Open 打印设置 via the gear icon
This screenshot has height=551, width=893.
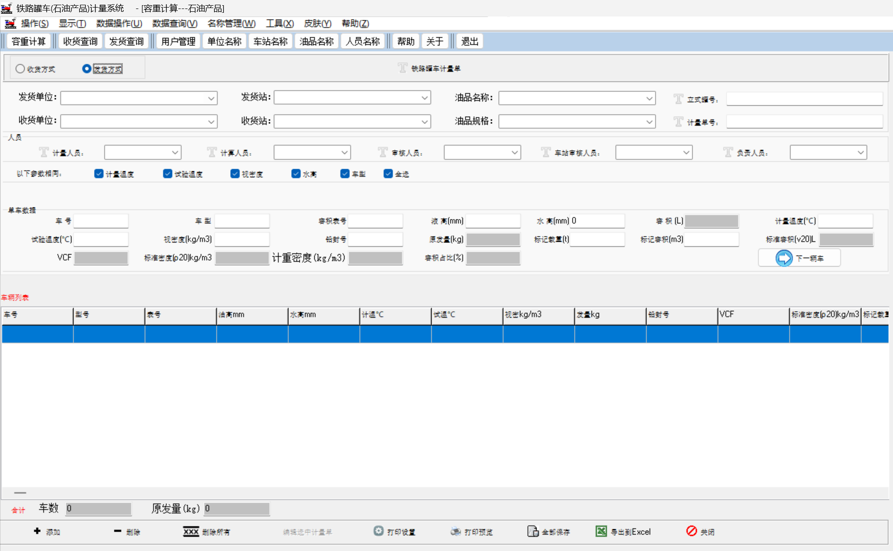(x=378, y=531)
